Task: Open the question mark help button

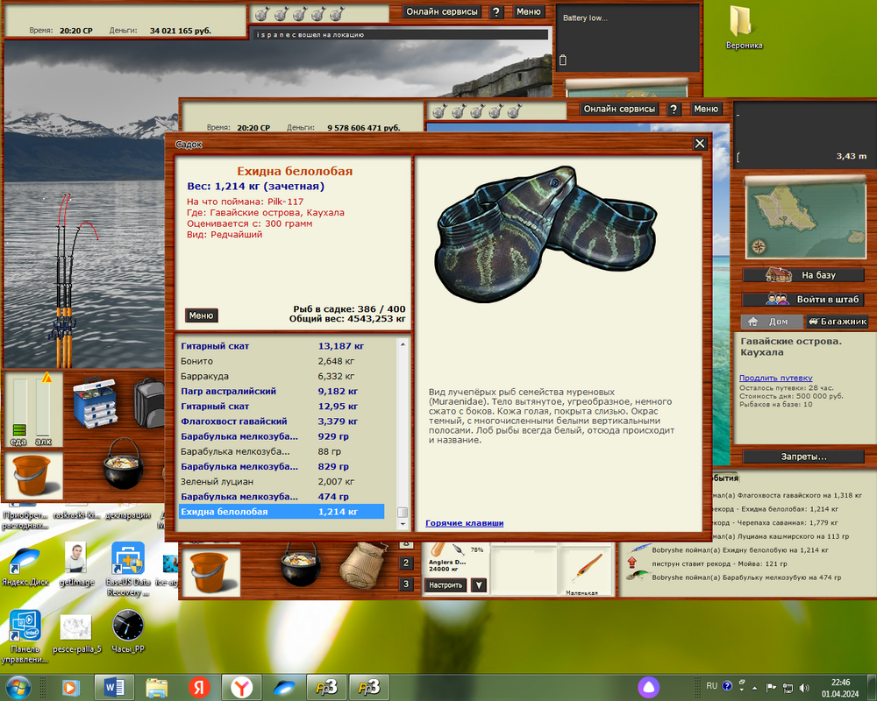Action: click(x=674, y=109)
